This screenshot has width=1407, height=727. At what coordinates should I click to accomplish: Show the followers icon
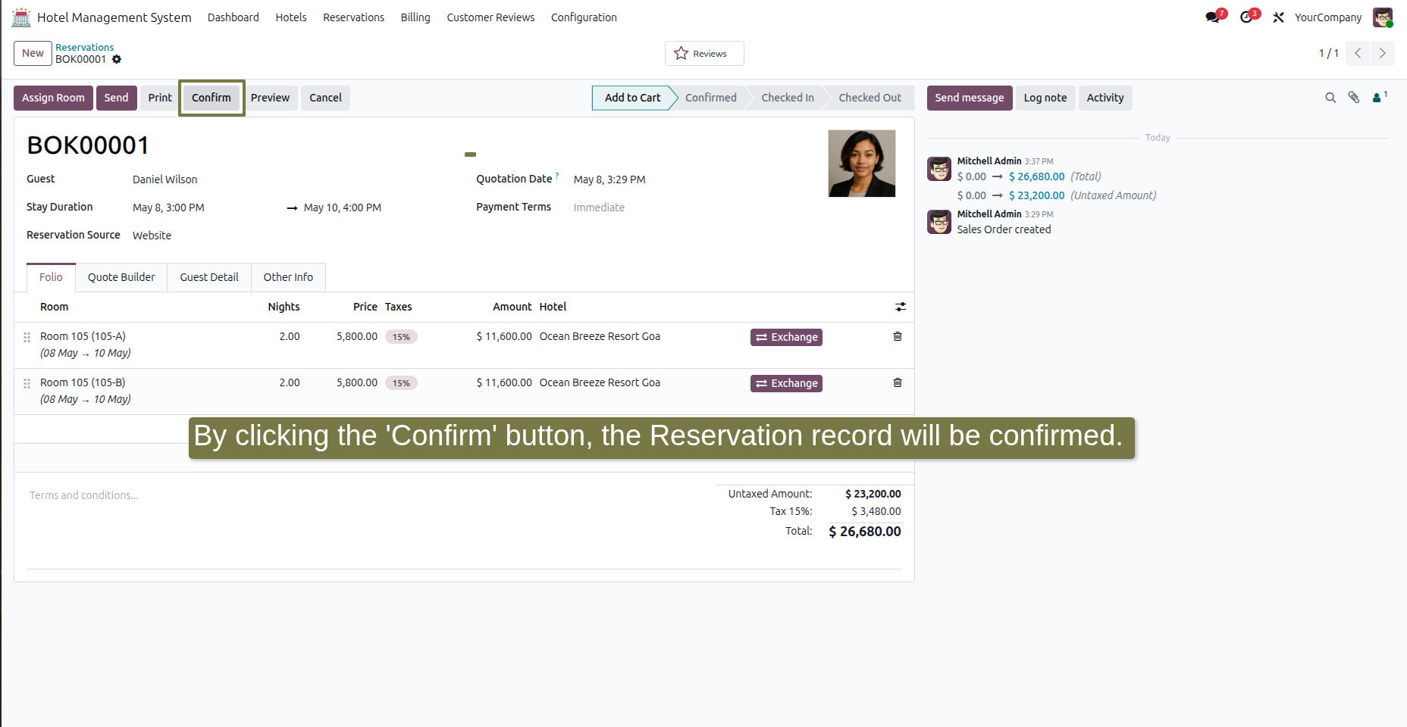click(1379, 97)
